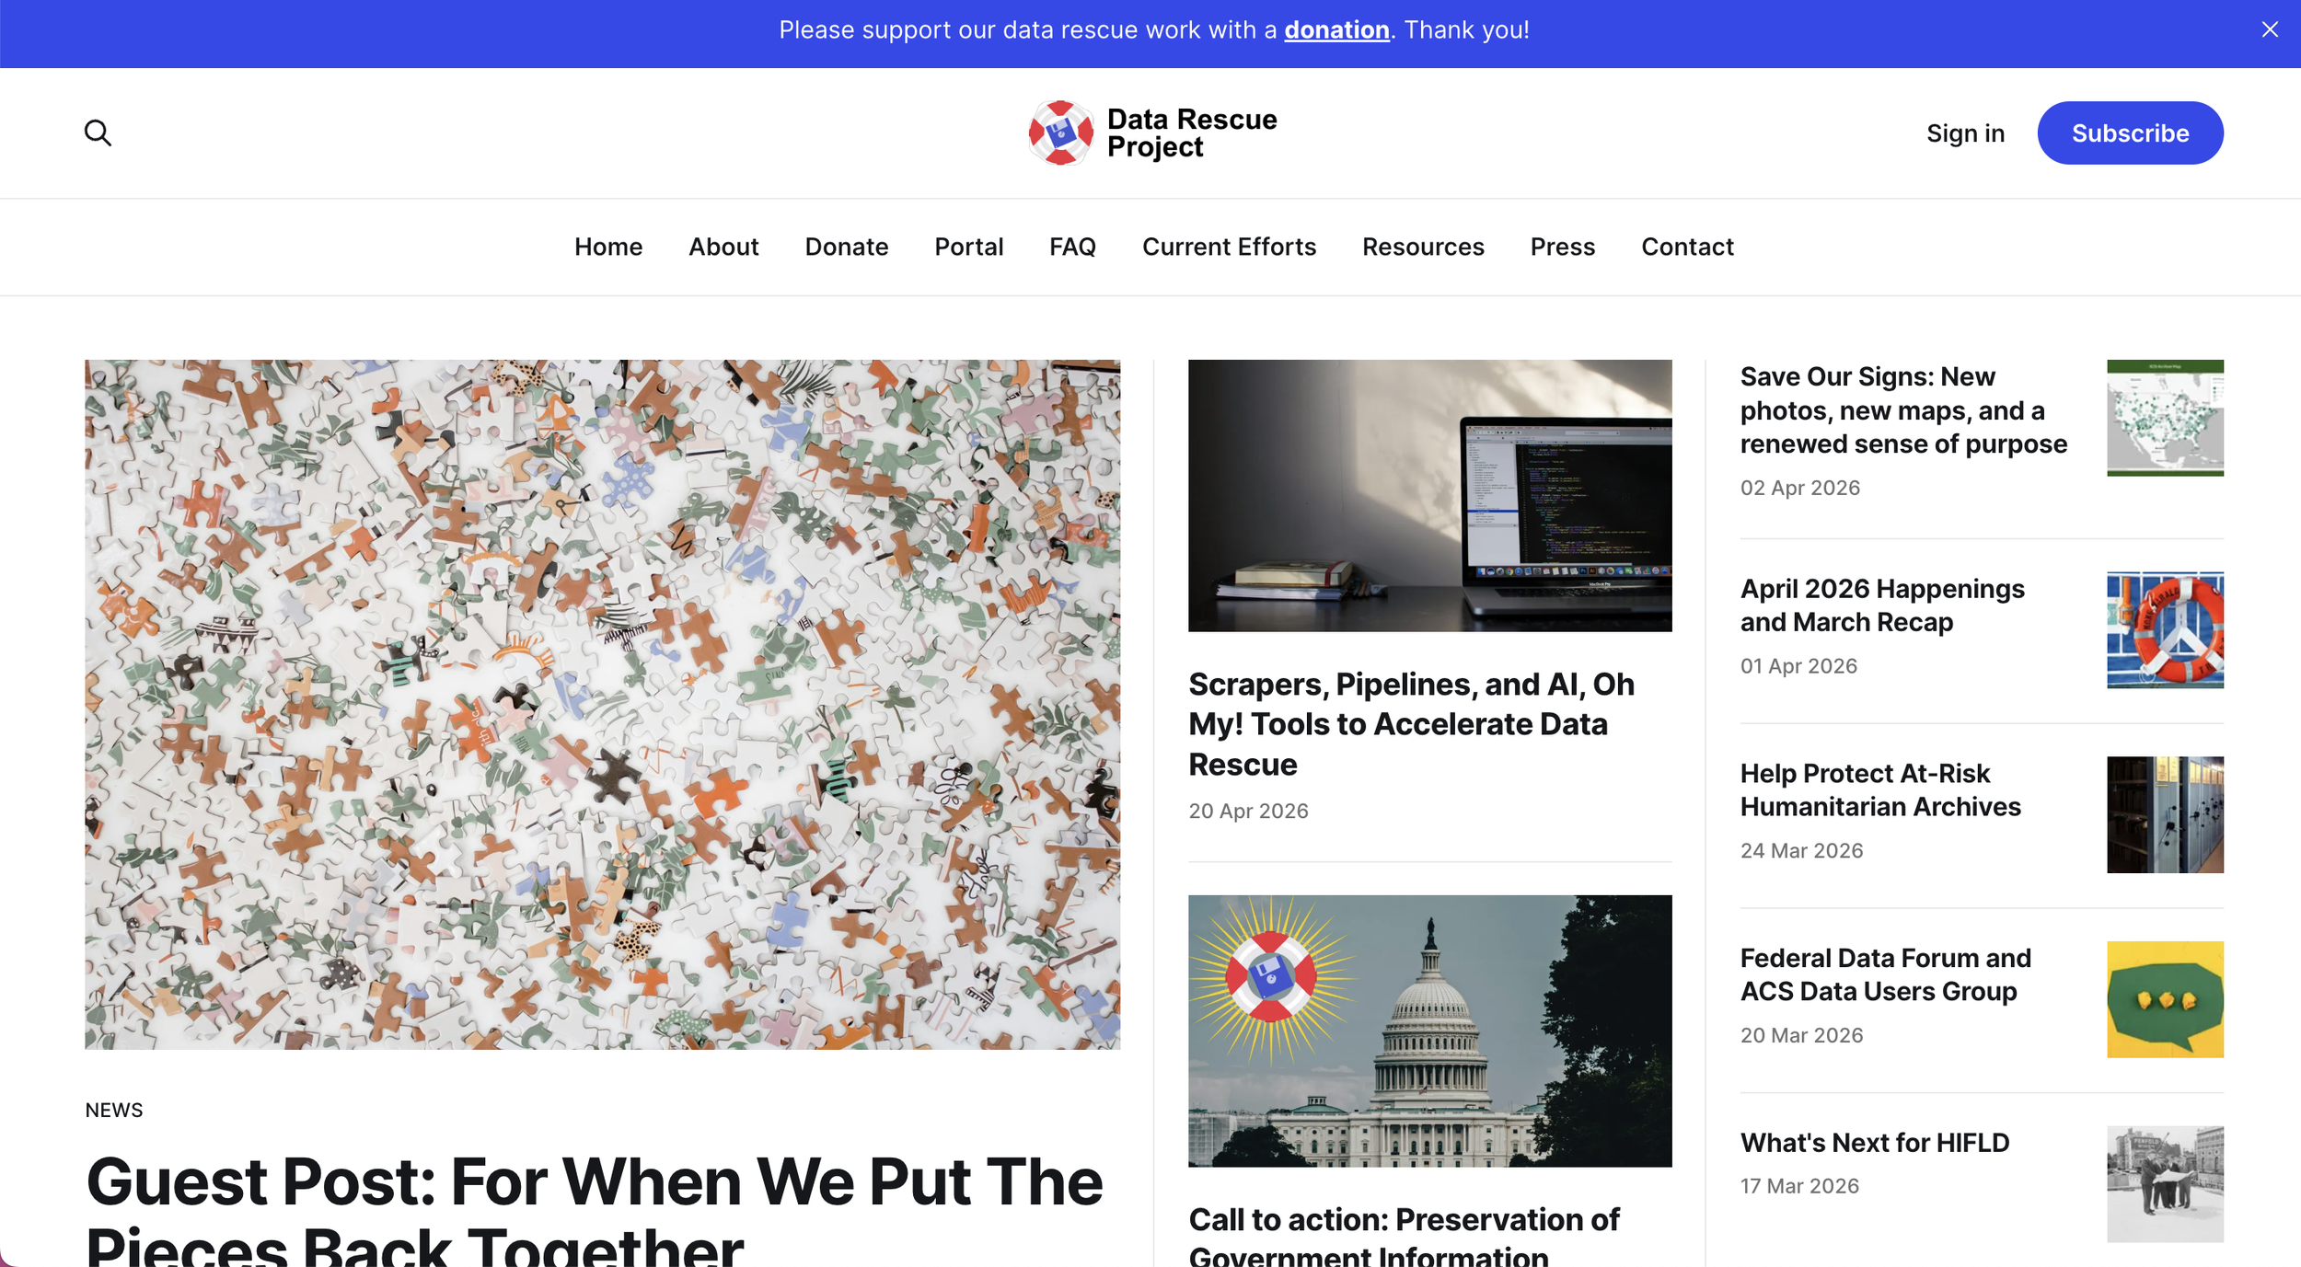Go to the Current Efforts menu item
2301x1267 pixels.
coord(1229,247)
